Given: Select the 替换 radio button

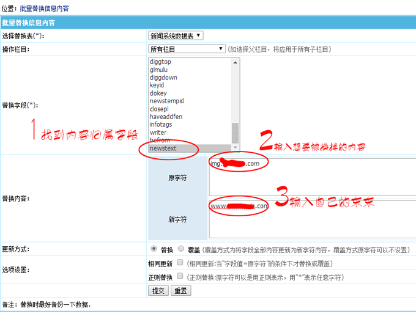Looking at the screenshot, I should (153, 249).
